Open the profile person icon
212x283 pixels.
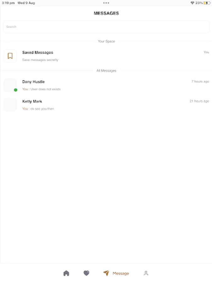[146, 273]
